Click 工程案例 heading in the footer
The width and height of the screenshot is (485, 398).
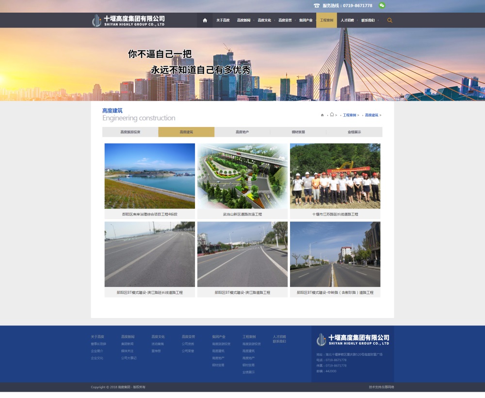[249, 337]
